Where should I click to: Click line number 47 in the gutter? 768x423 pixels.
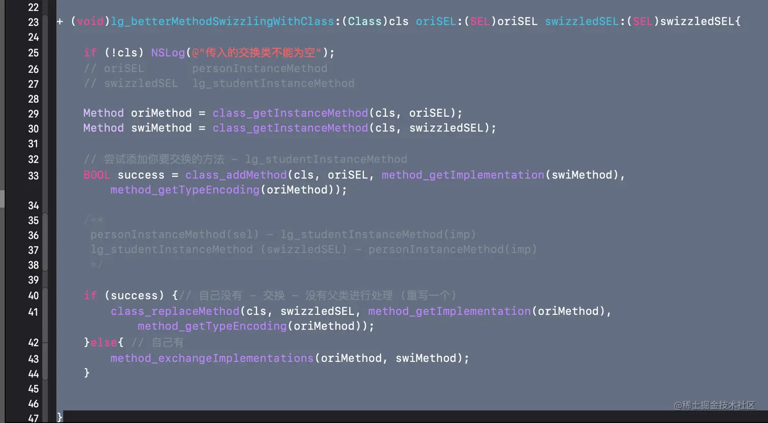click(33, 418)
